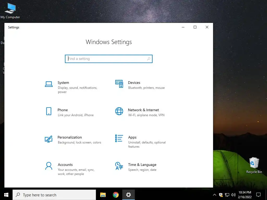Screen dimensions: 267x200
Task: Open the Personalization paintbrush icon
Action: (x=48, y=139)
